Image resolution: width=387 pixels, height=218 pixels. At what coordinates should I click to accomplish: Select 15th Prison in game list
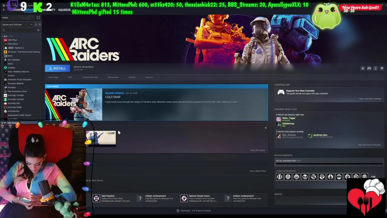pyautogui.click(x=13, y=44)
